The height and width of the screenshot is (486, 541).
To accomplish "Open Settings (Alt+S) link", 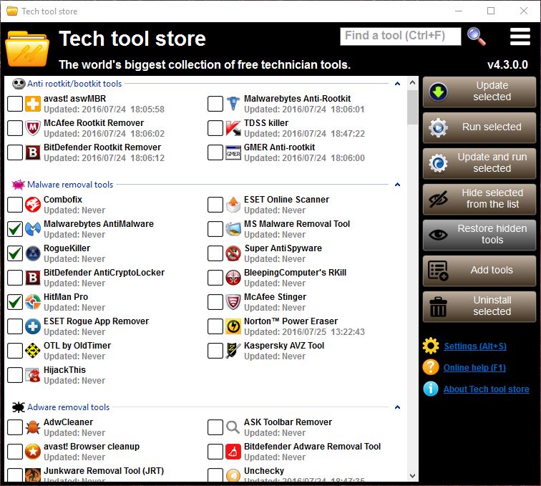I will (474, 346).
